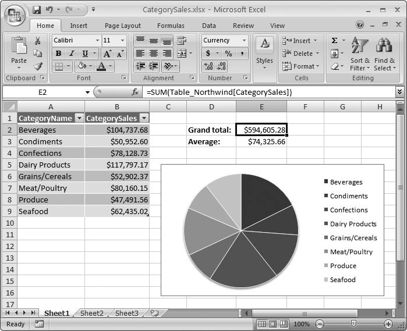Image resolution: width=407 pixels, height=331 pixels.
Task: Open the Styles gallery button
Action: [264, 54]
